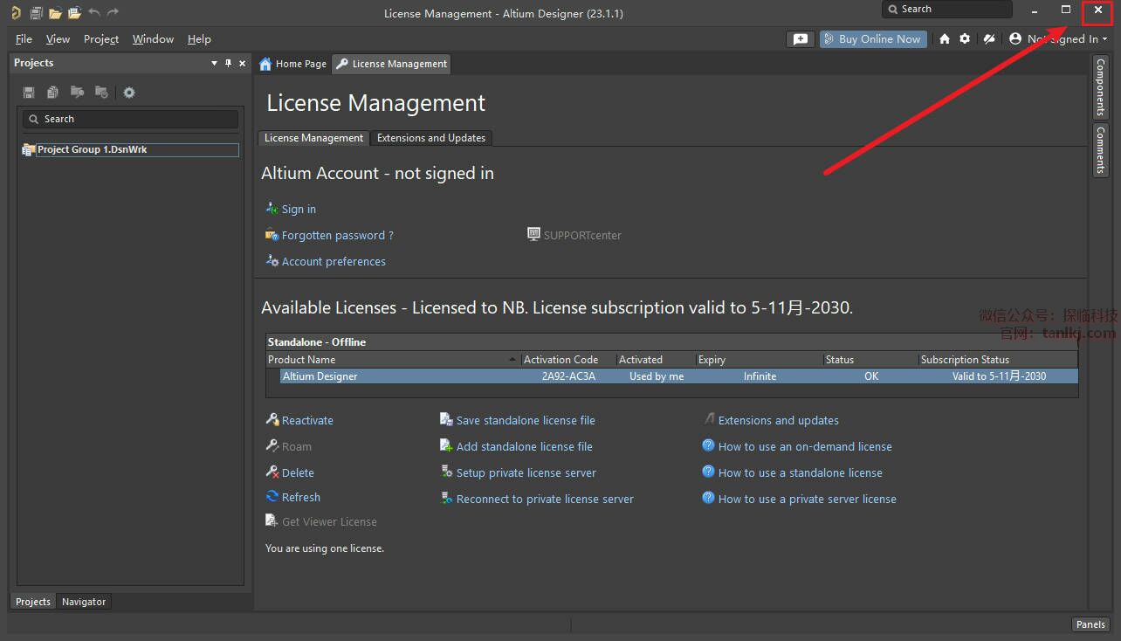This screenshot has height=641, width=1121.
Task: Open How to use a standalone license
Action: click(x=801, y=473)
